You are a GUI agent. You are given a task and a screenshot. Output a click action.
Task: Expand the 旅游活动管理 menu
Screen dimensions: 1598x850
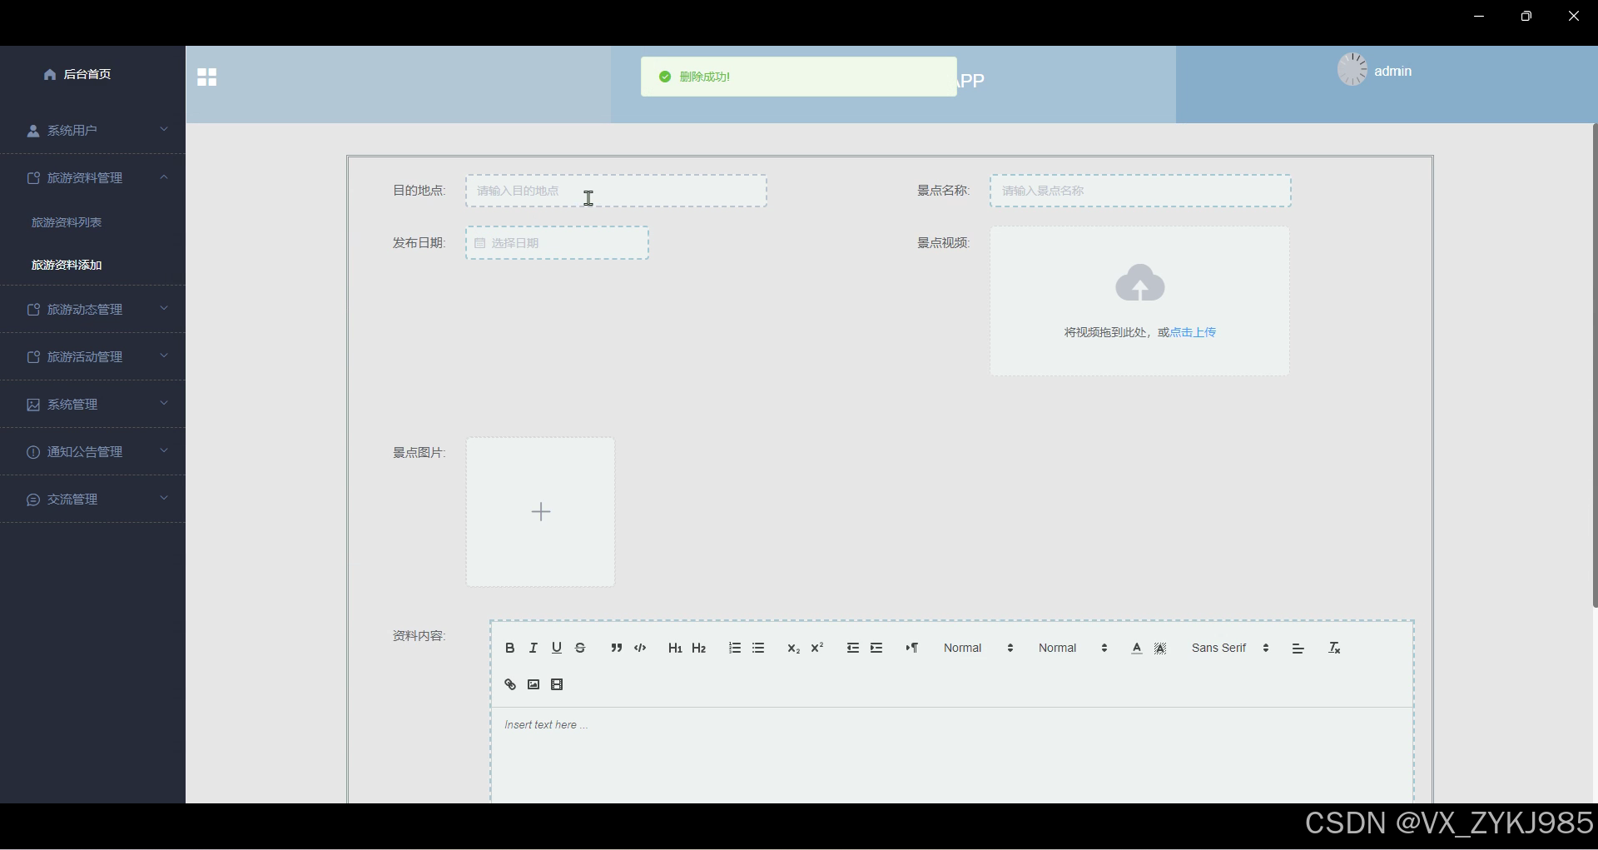(x=92, y=357)
